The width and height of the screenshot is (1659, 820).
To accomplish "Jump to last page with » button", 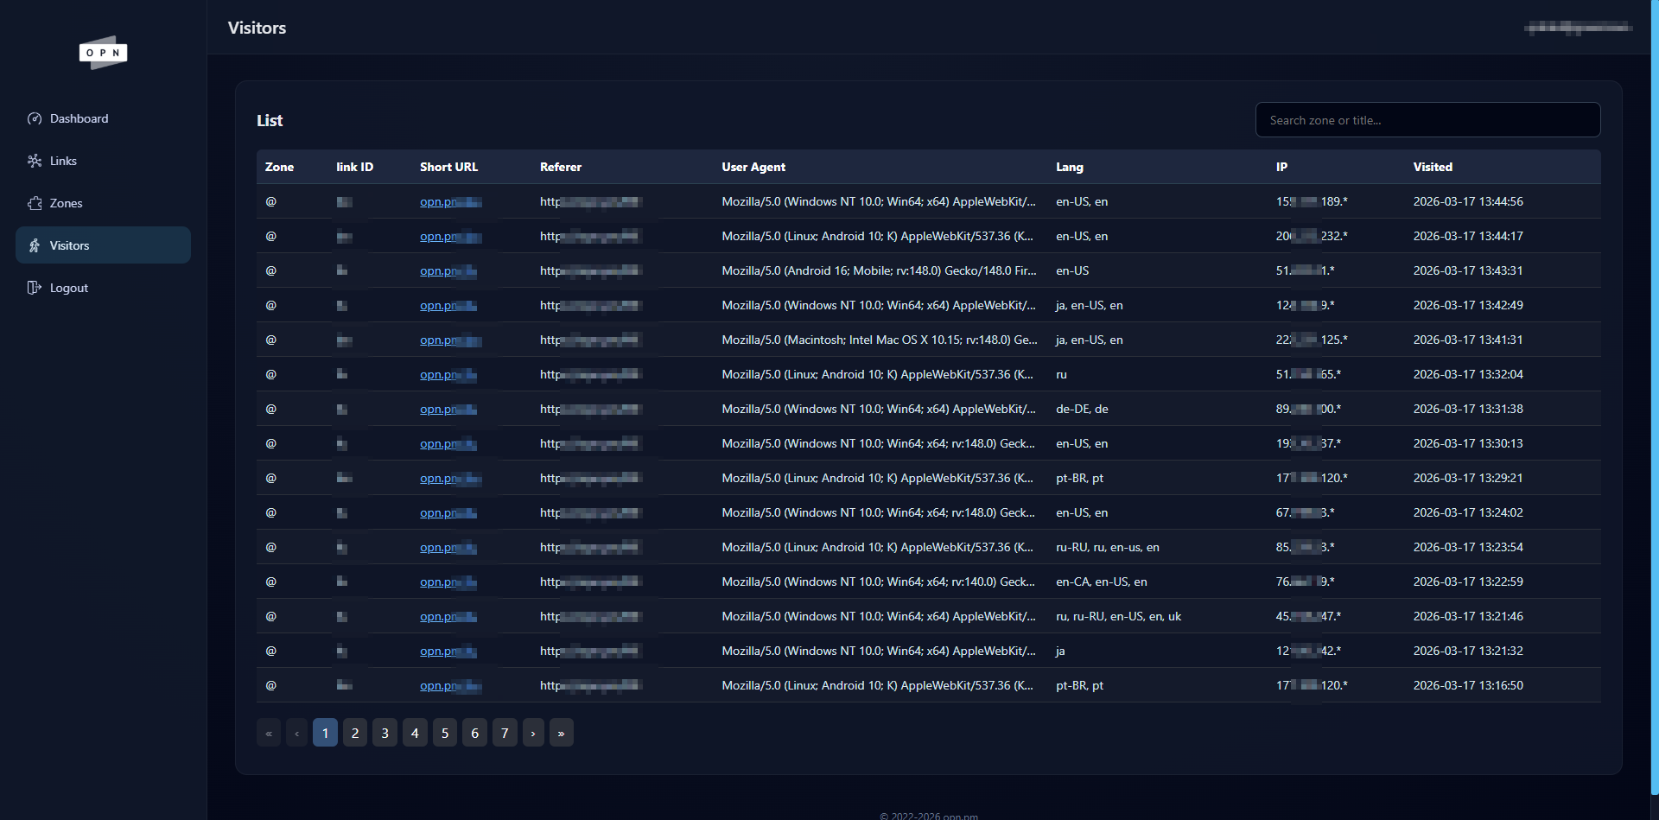I will pos(561,733).
